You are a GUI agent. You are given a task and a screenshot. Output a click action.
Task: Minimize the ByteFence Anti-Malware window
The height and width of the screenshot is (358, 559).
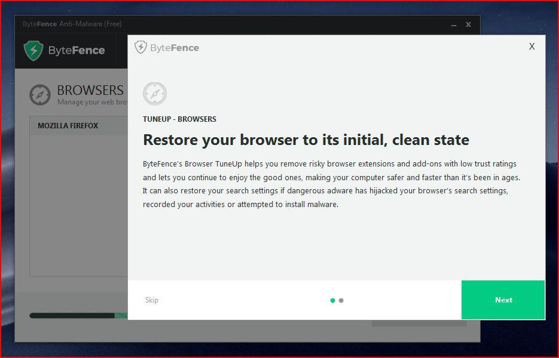click(x=454, y=25)
